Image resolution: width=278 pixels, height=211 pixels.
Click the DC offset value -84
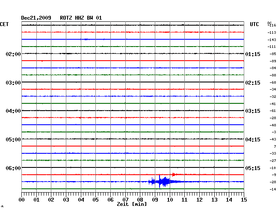pos(273,68)
